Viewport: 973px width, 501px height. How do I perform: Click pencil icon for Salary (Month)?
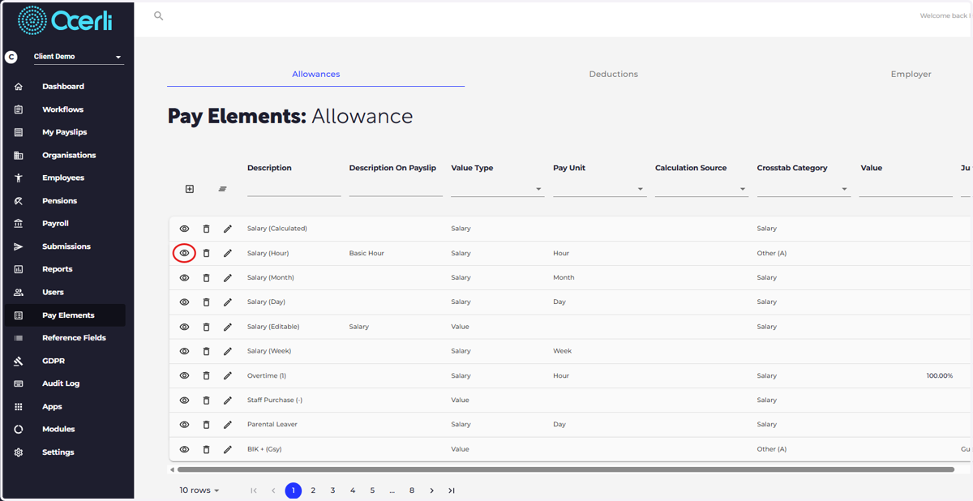coord(228,277)
